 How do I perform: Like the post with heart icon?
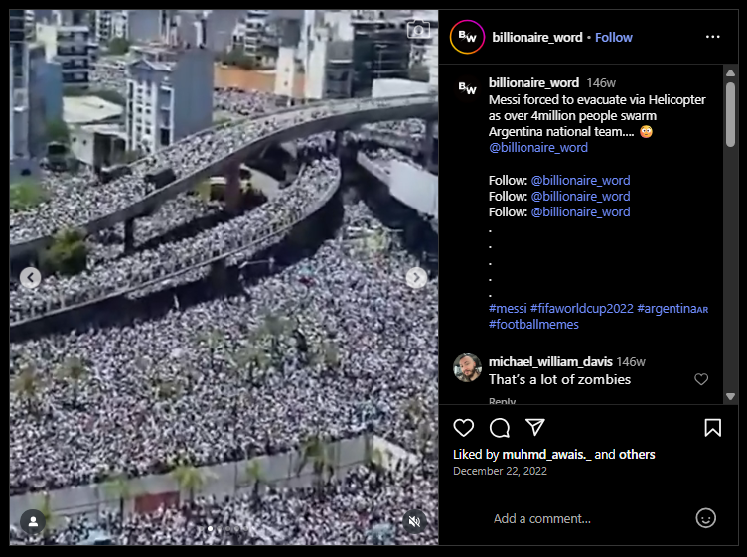point(463,428)
